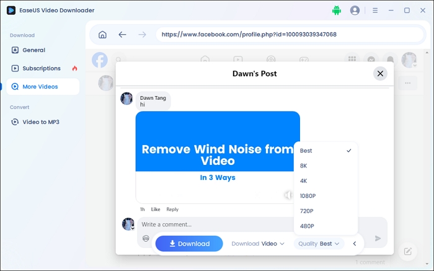Open Facebook notifications bell
434x271 pixels.
click(x=390, y=59)
